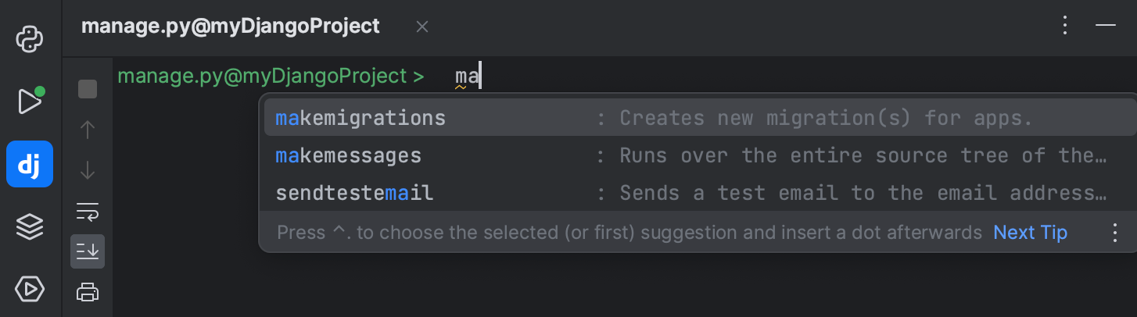The image size is (1137, 317).
Task: Toggle soft-wrap for console output
Action: point(88,211)
